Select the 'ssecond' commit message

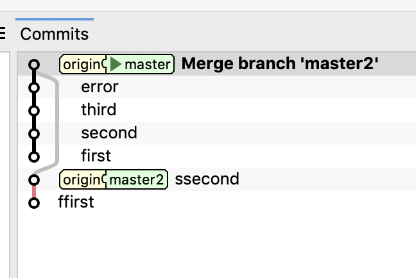tap(207, 179)
